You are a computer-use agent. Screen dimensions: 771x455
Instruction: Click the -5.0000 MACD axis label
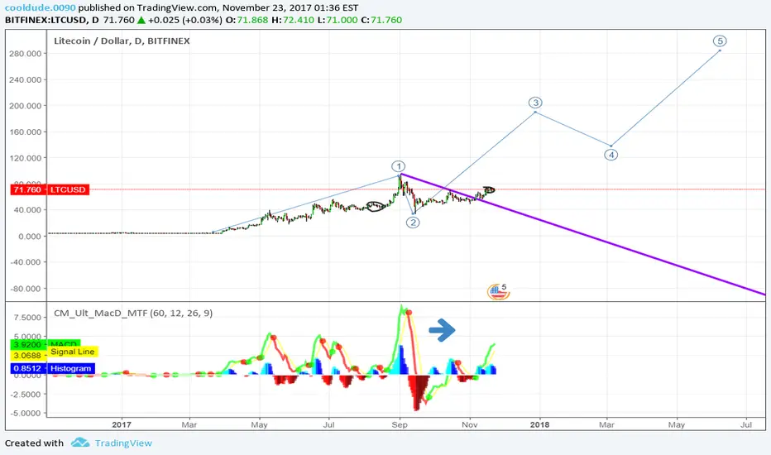26,413
